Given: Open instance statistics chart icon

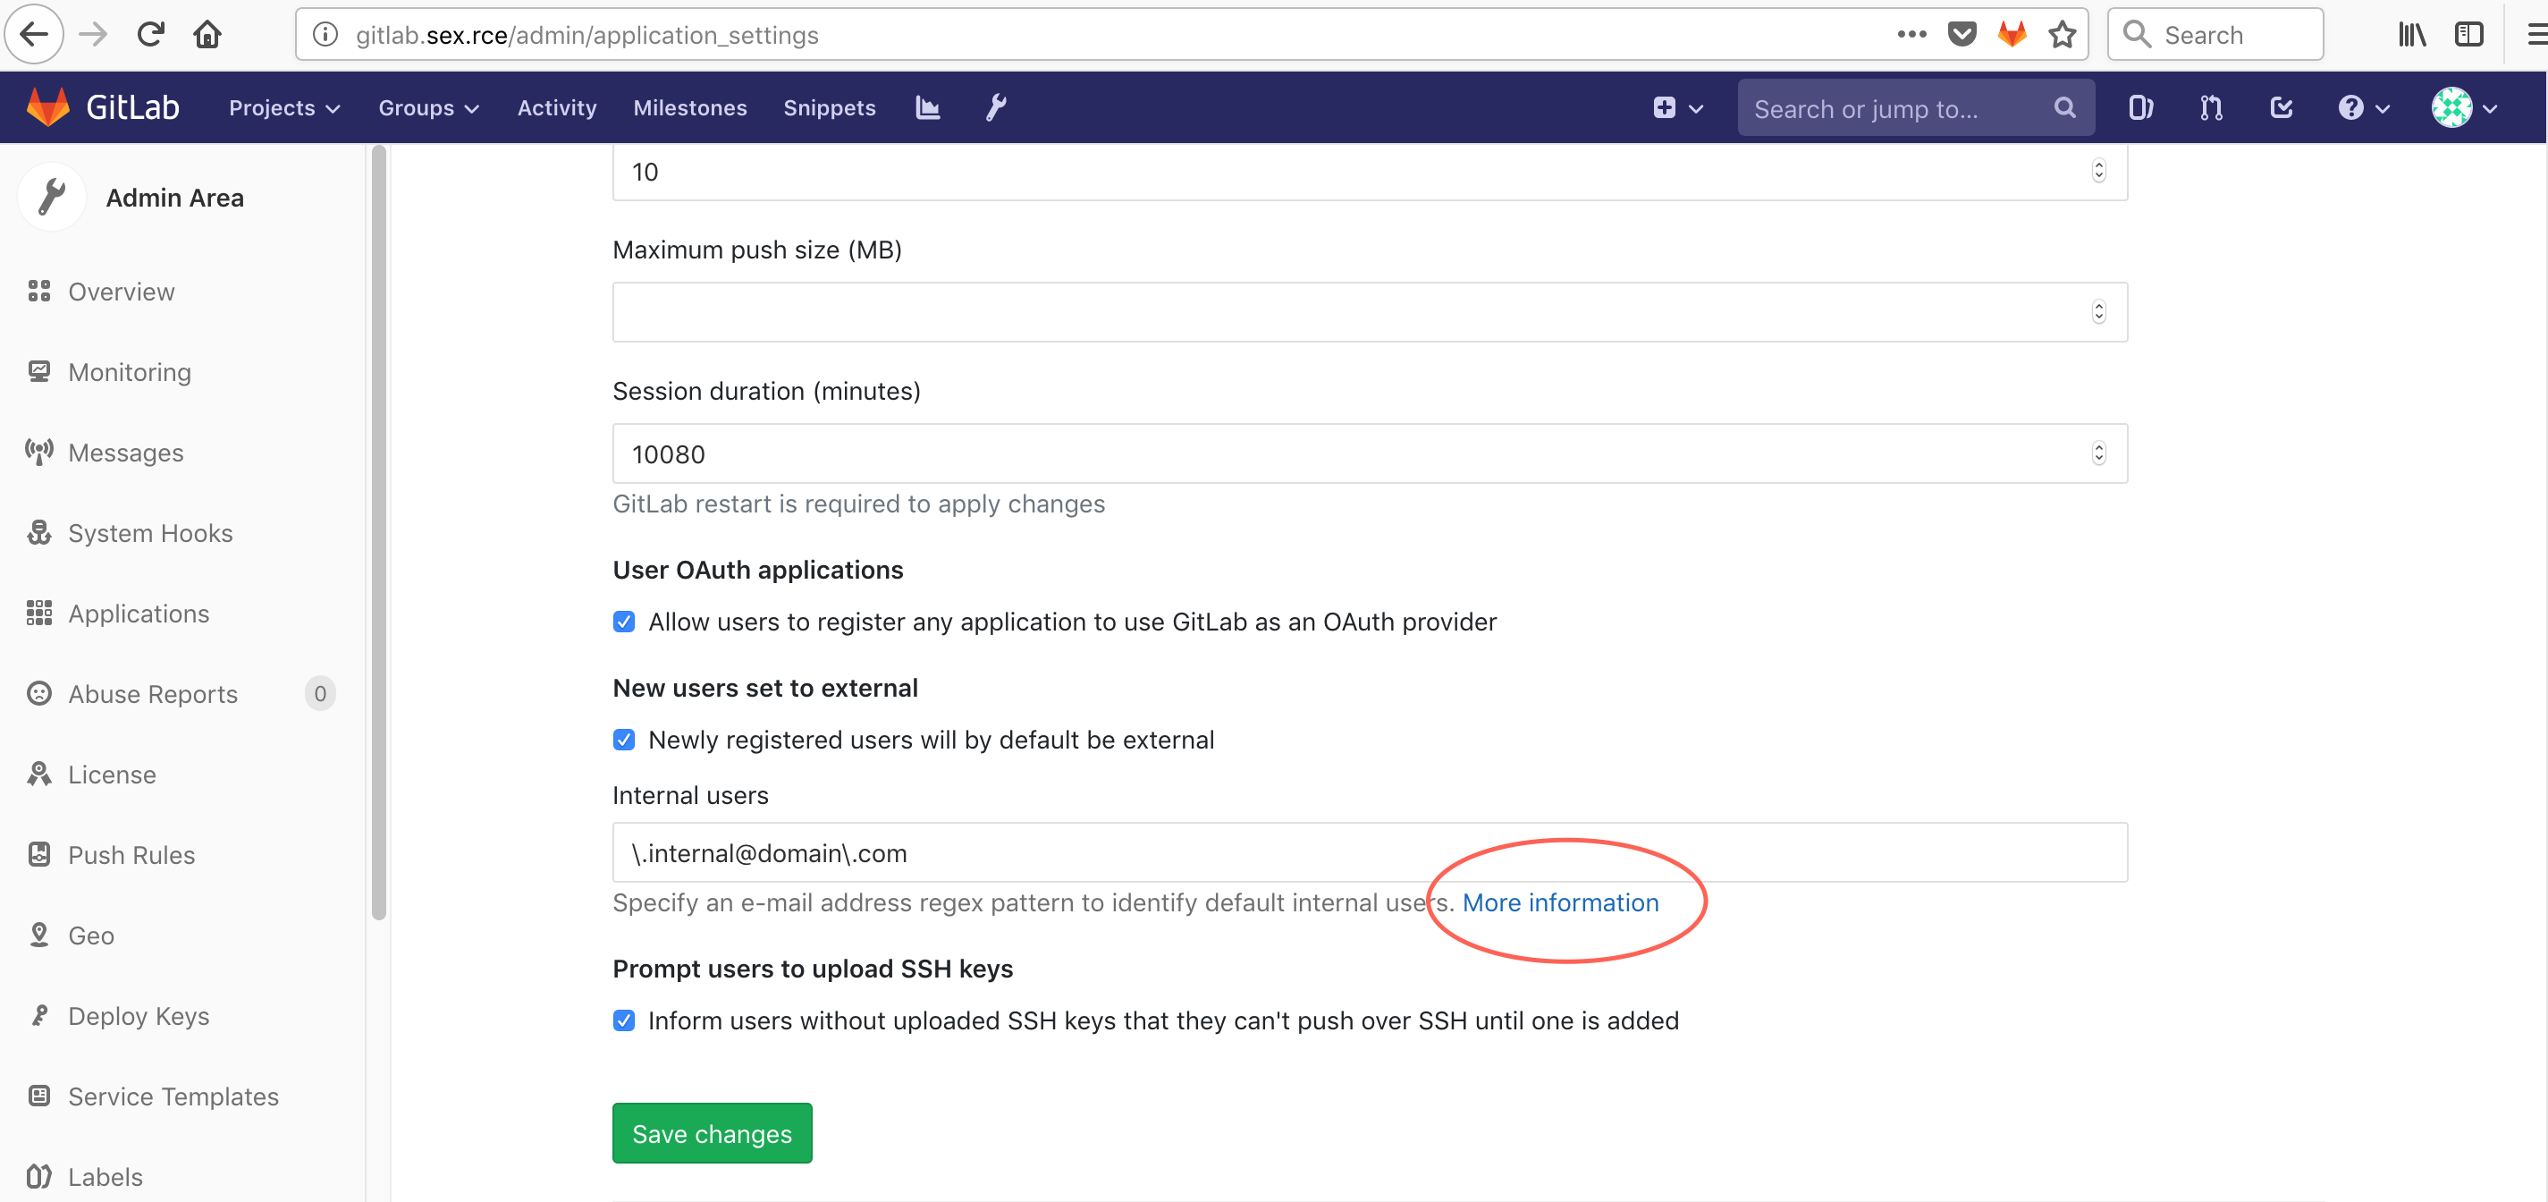Looking at the screenshot, I should (x=927, y=106).
